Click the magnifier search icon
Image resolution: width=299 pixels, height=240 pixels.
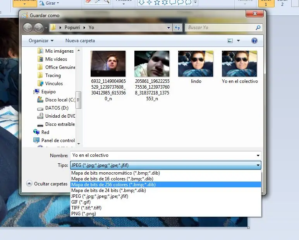pos(258,27)
